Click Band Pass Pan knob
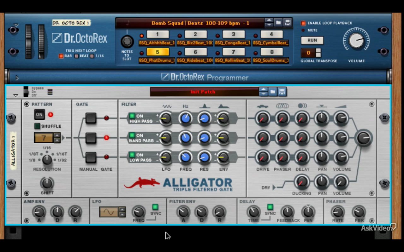The width and height of the screenshot is (404, 252). tap(322, 138)
